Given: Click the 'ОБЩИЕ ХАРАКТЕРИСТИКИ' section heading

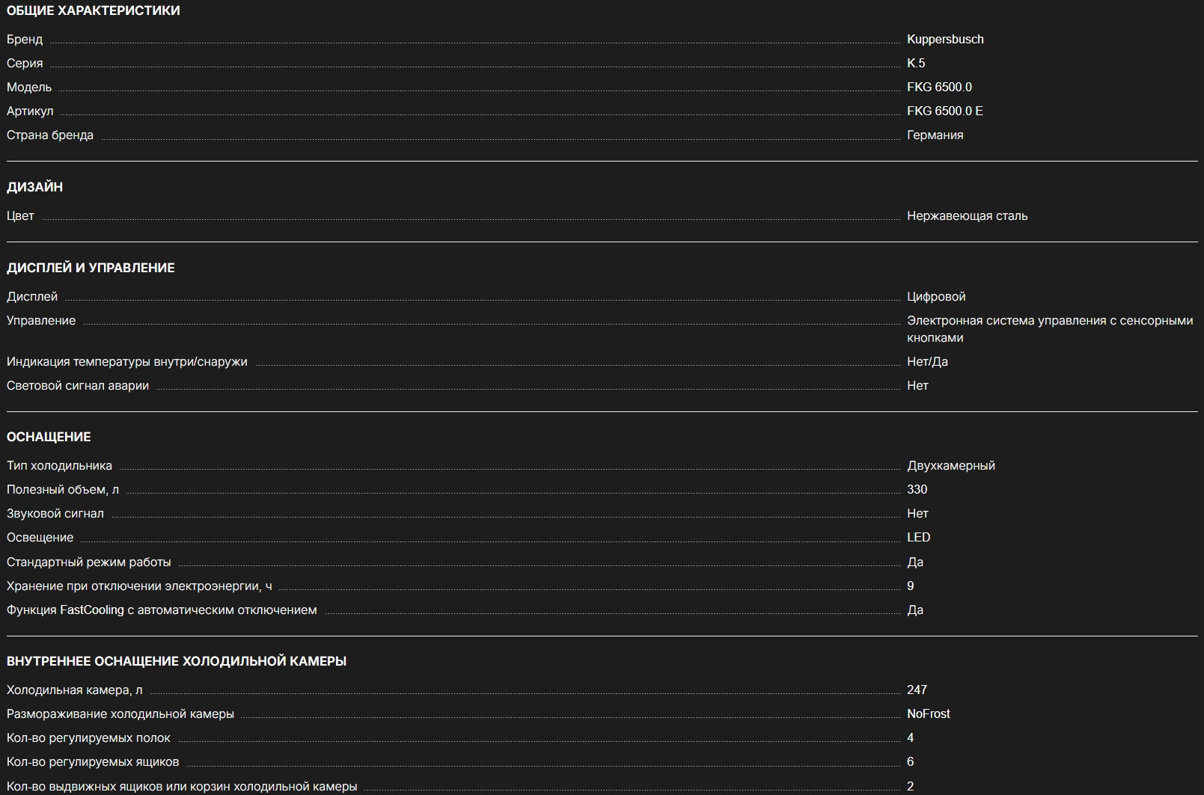Looking at the screenshot, I should 94,10.
